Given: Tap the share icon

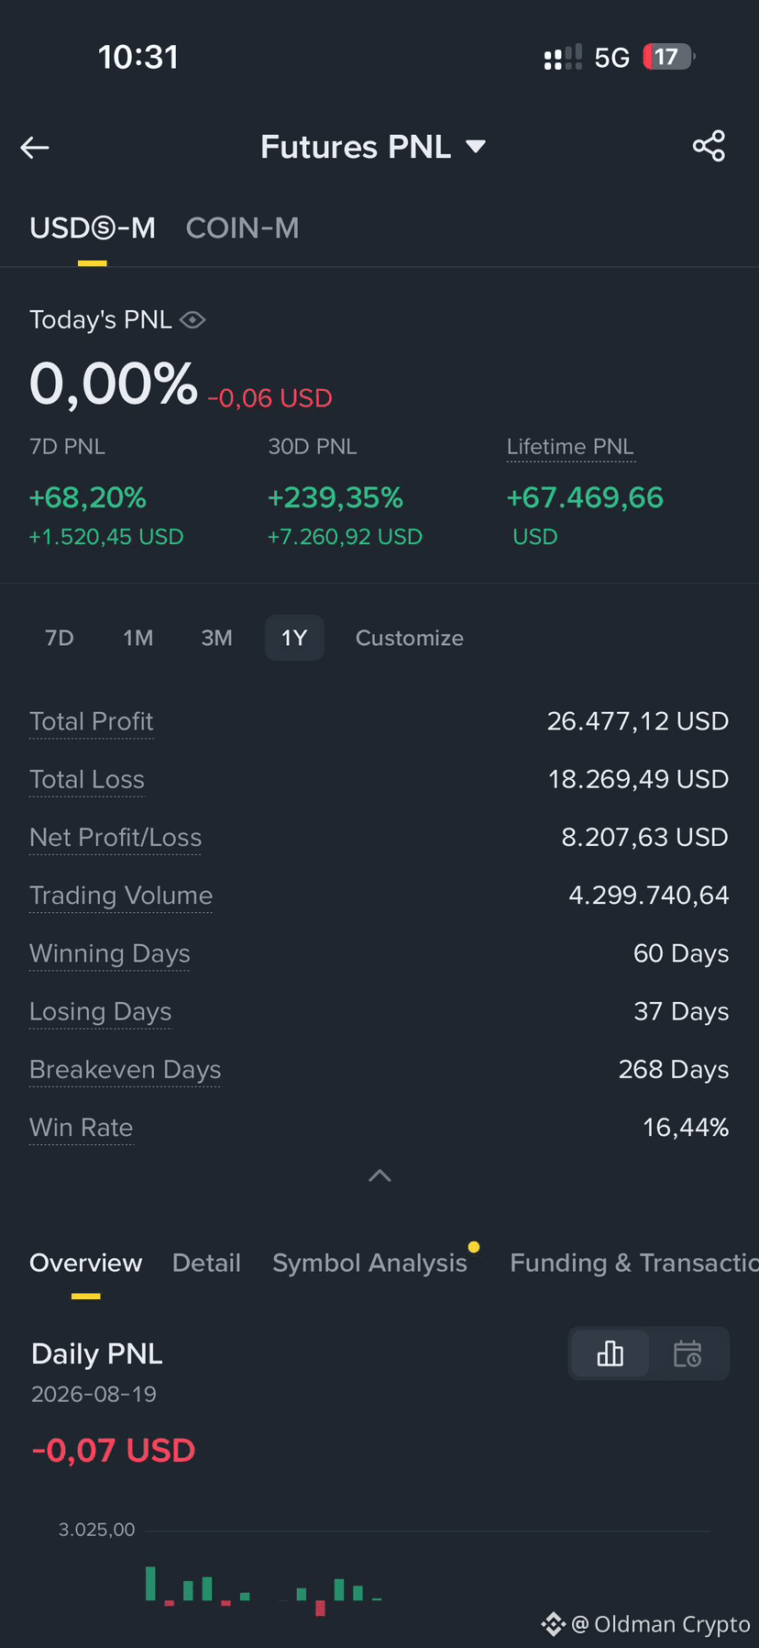Looking at the screenshot, I should point(709,146).
